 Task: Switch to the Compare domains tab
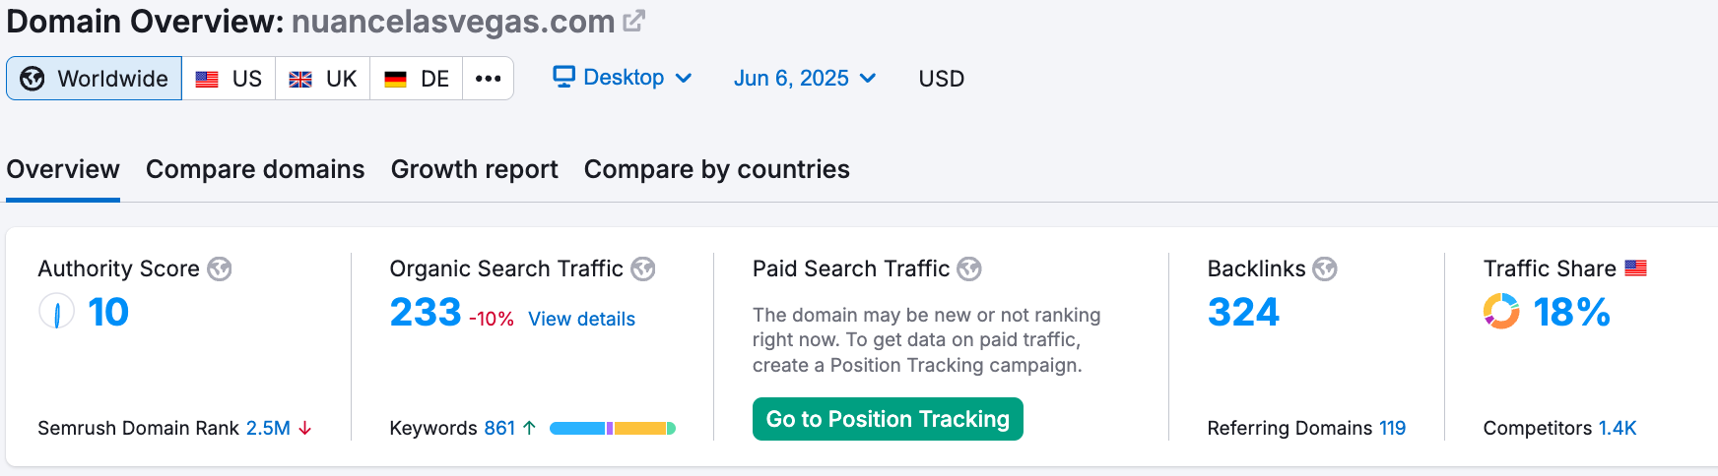pyautogui.click(x=255, y=169)
